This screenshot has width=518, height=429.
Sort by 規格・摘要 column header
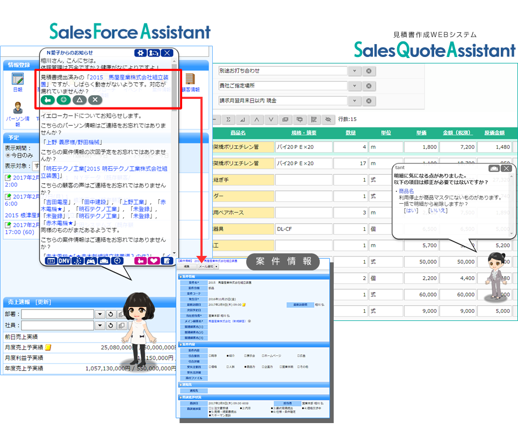click(x=304, y=133)
